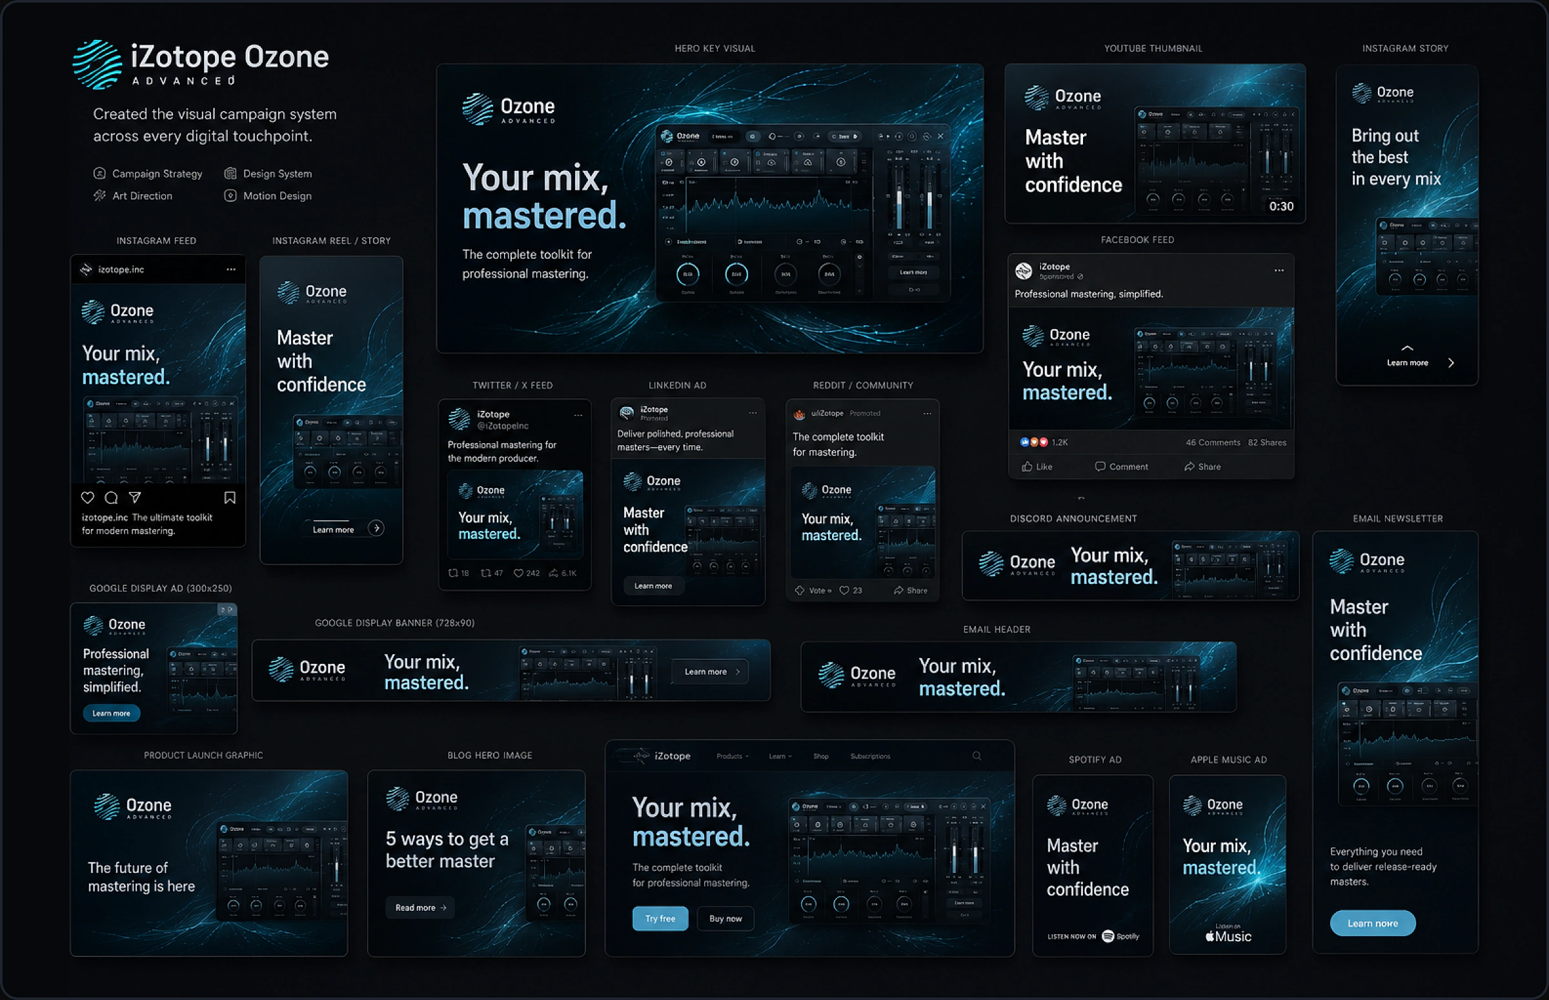The height and width of the screenshot is (1000, 1549).
Task: Click Share on the Reddit post
Action: [911, 591]
